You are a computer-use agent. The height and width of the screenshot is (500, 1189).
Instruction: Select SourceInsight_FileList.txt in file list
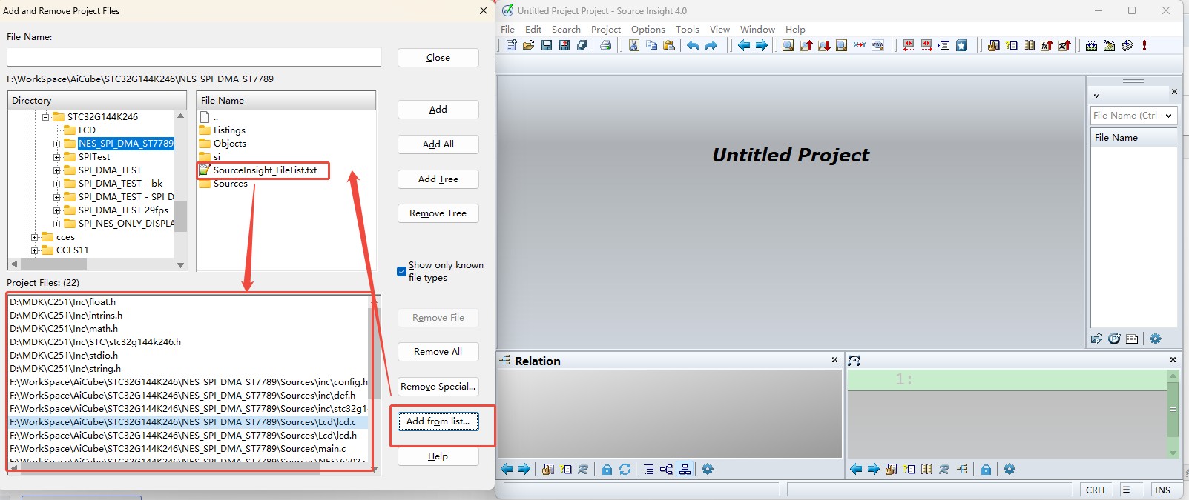(x=265, y=170)
